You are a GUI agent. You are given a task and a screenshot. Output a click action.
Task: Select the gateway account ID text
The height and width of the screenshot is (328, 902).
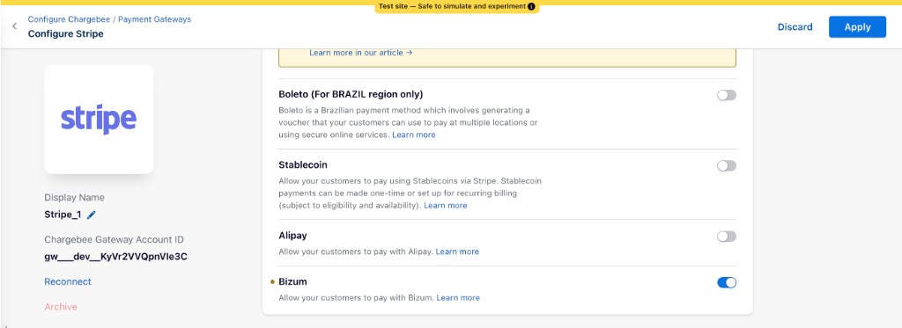[115, 257]
